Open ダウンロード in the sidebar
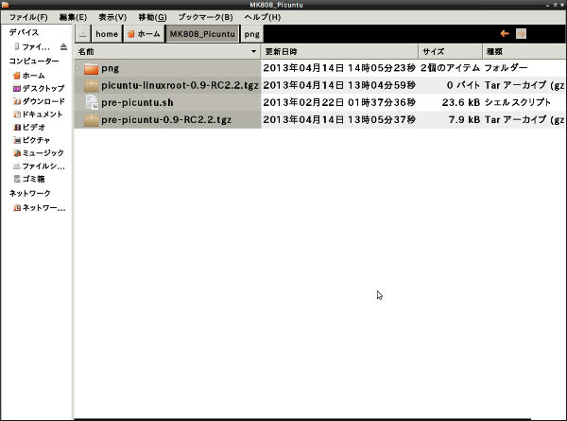This screenshot has width=567, height=421. coord(39,101)
